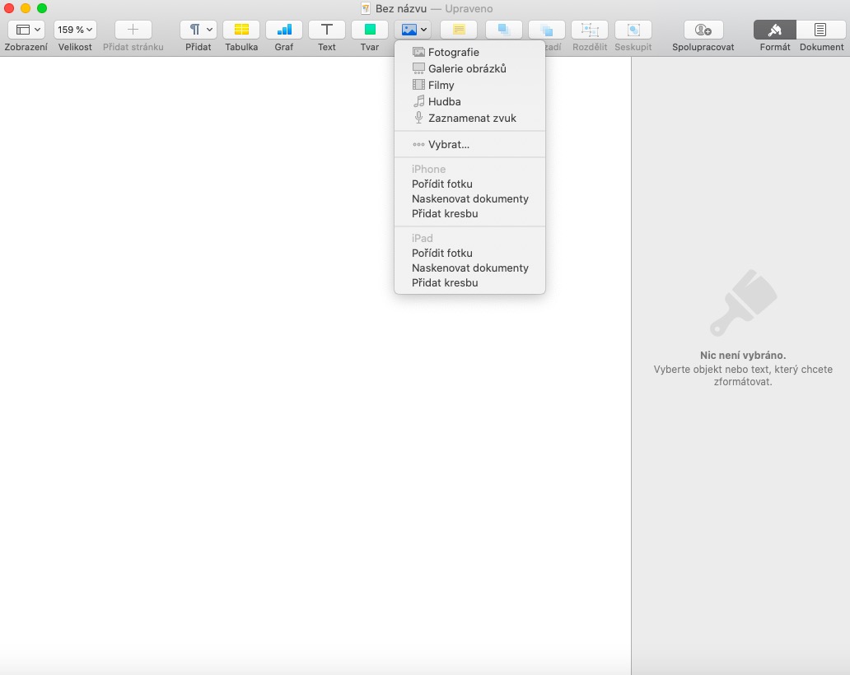Select Přidat kresbu under iPhone
This screenshot has height=675, width=850.
tap(469, 213)
